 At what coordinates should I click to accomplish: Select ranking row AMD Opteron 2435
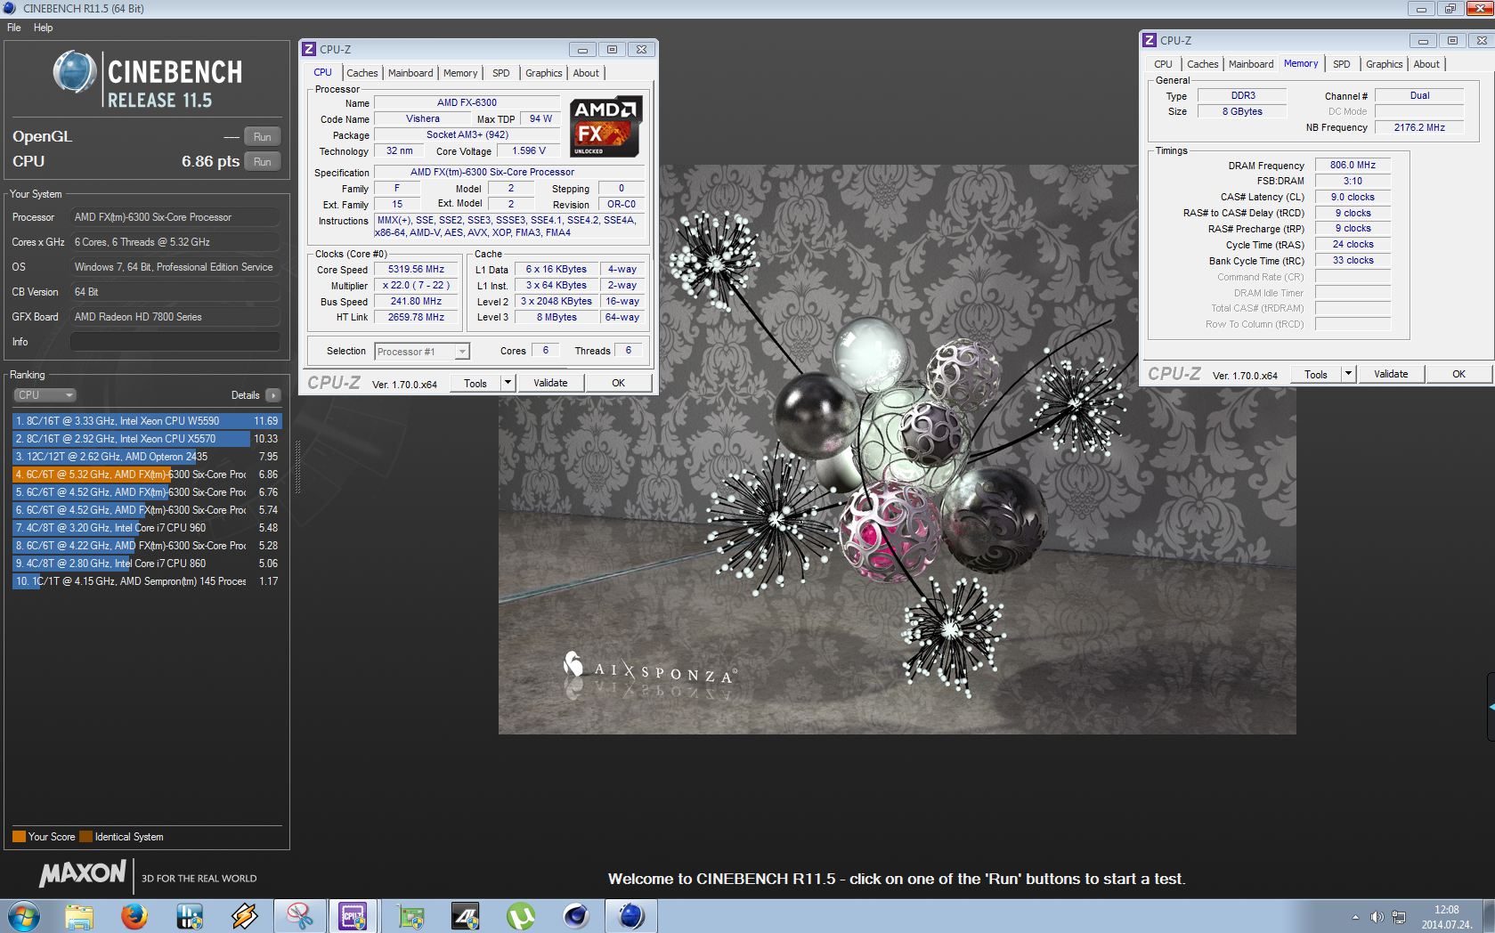147,457
